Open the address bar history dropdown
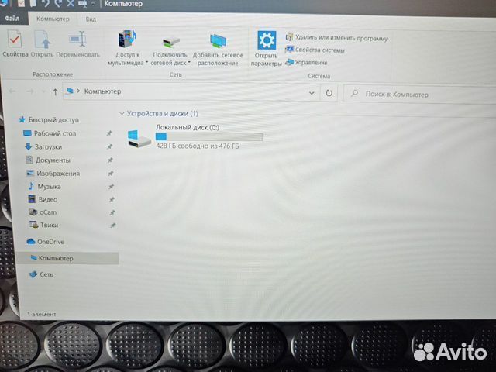Image resolution: width=496 pixels, height=372 pixels. tap(312, 93)
